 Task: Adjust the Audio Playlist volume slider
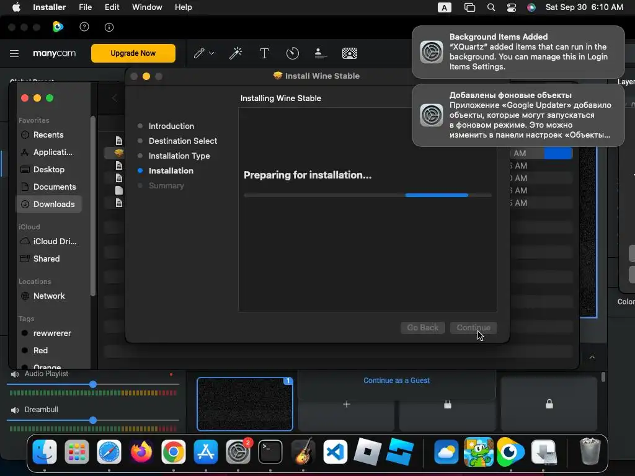[93, 384]
